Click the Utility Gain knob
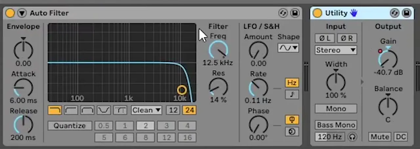This screenshot has width=420, height=149. pyautogui.click(x=388, y=59)
